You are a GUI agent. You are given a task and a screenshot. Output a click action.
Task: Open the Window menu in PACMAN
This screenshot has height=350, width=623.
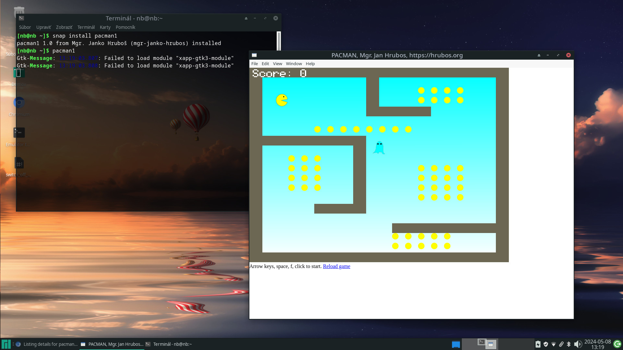tap(294, 64)
